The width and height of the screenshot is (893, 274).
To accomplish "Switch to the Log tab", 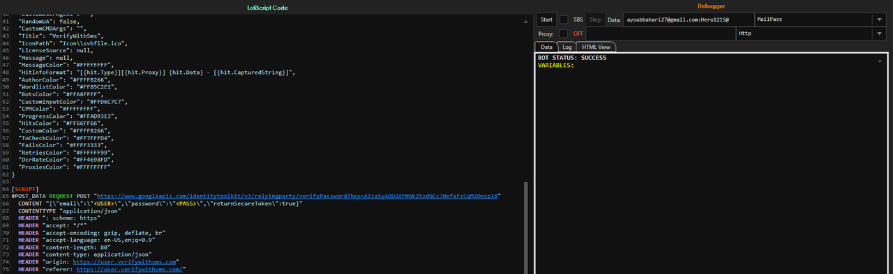I will coord(567,47).
